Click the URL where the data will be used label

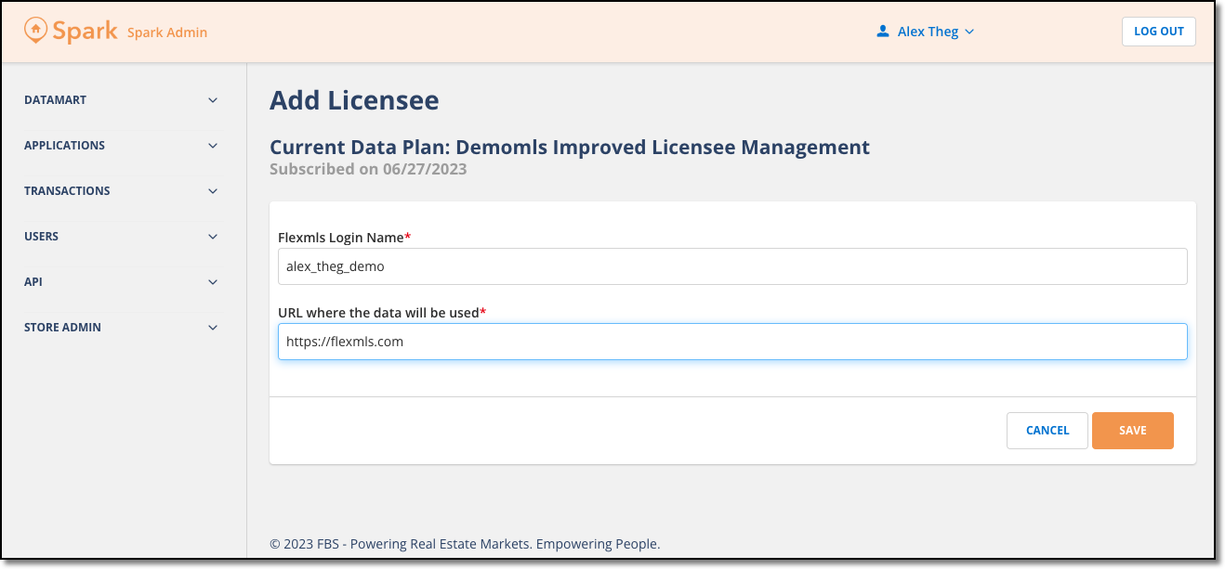[382, 313]
